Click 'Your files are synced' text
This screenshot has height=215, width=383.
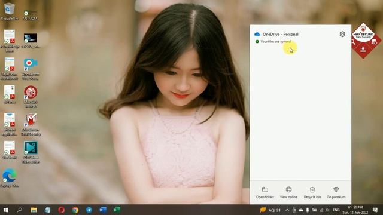click(275, 42)
